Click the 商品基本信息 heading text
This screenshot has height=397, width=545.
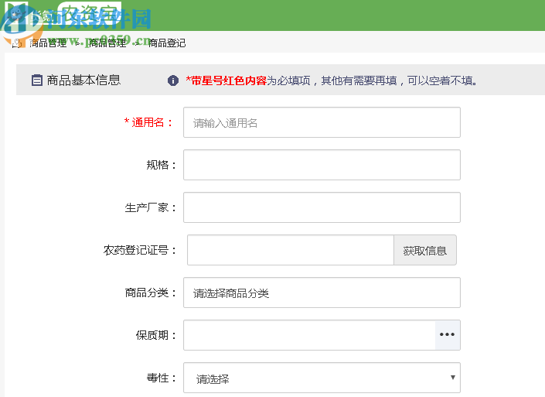83,80
